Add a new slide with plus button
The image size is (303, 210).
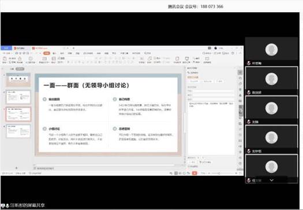point(16,168)
